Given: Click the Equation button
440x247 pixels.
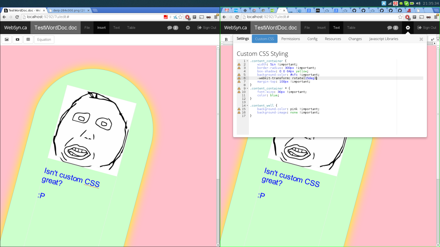Looking at the screenshot, I should tap(44, 39).
